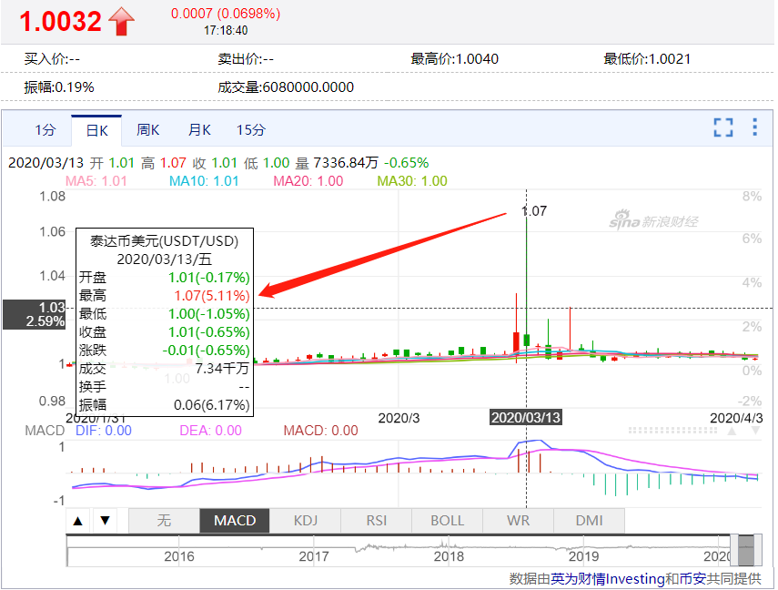Select 无 to hide indicators
This screenshot has height=590, width=778.
tap(164, 521)
